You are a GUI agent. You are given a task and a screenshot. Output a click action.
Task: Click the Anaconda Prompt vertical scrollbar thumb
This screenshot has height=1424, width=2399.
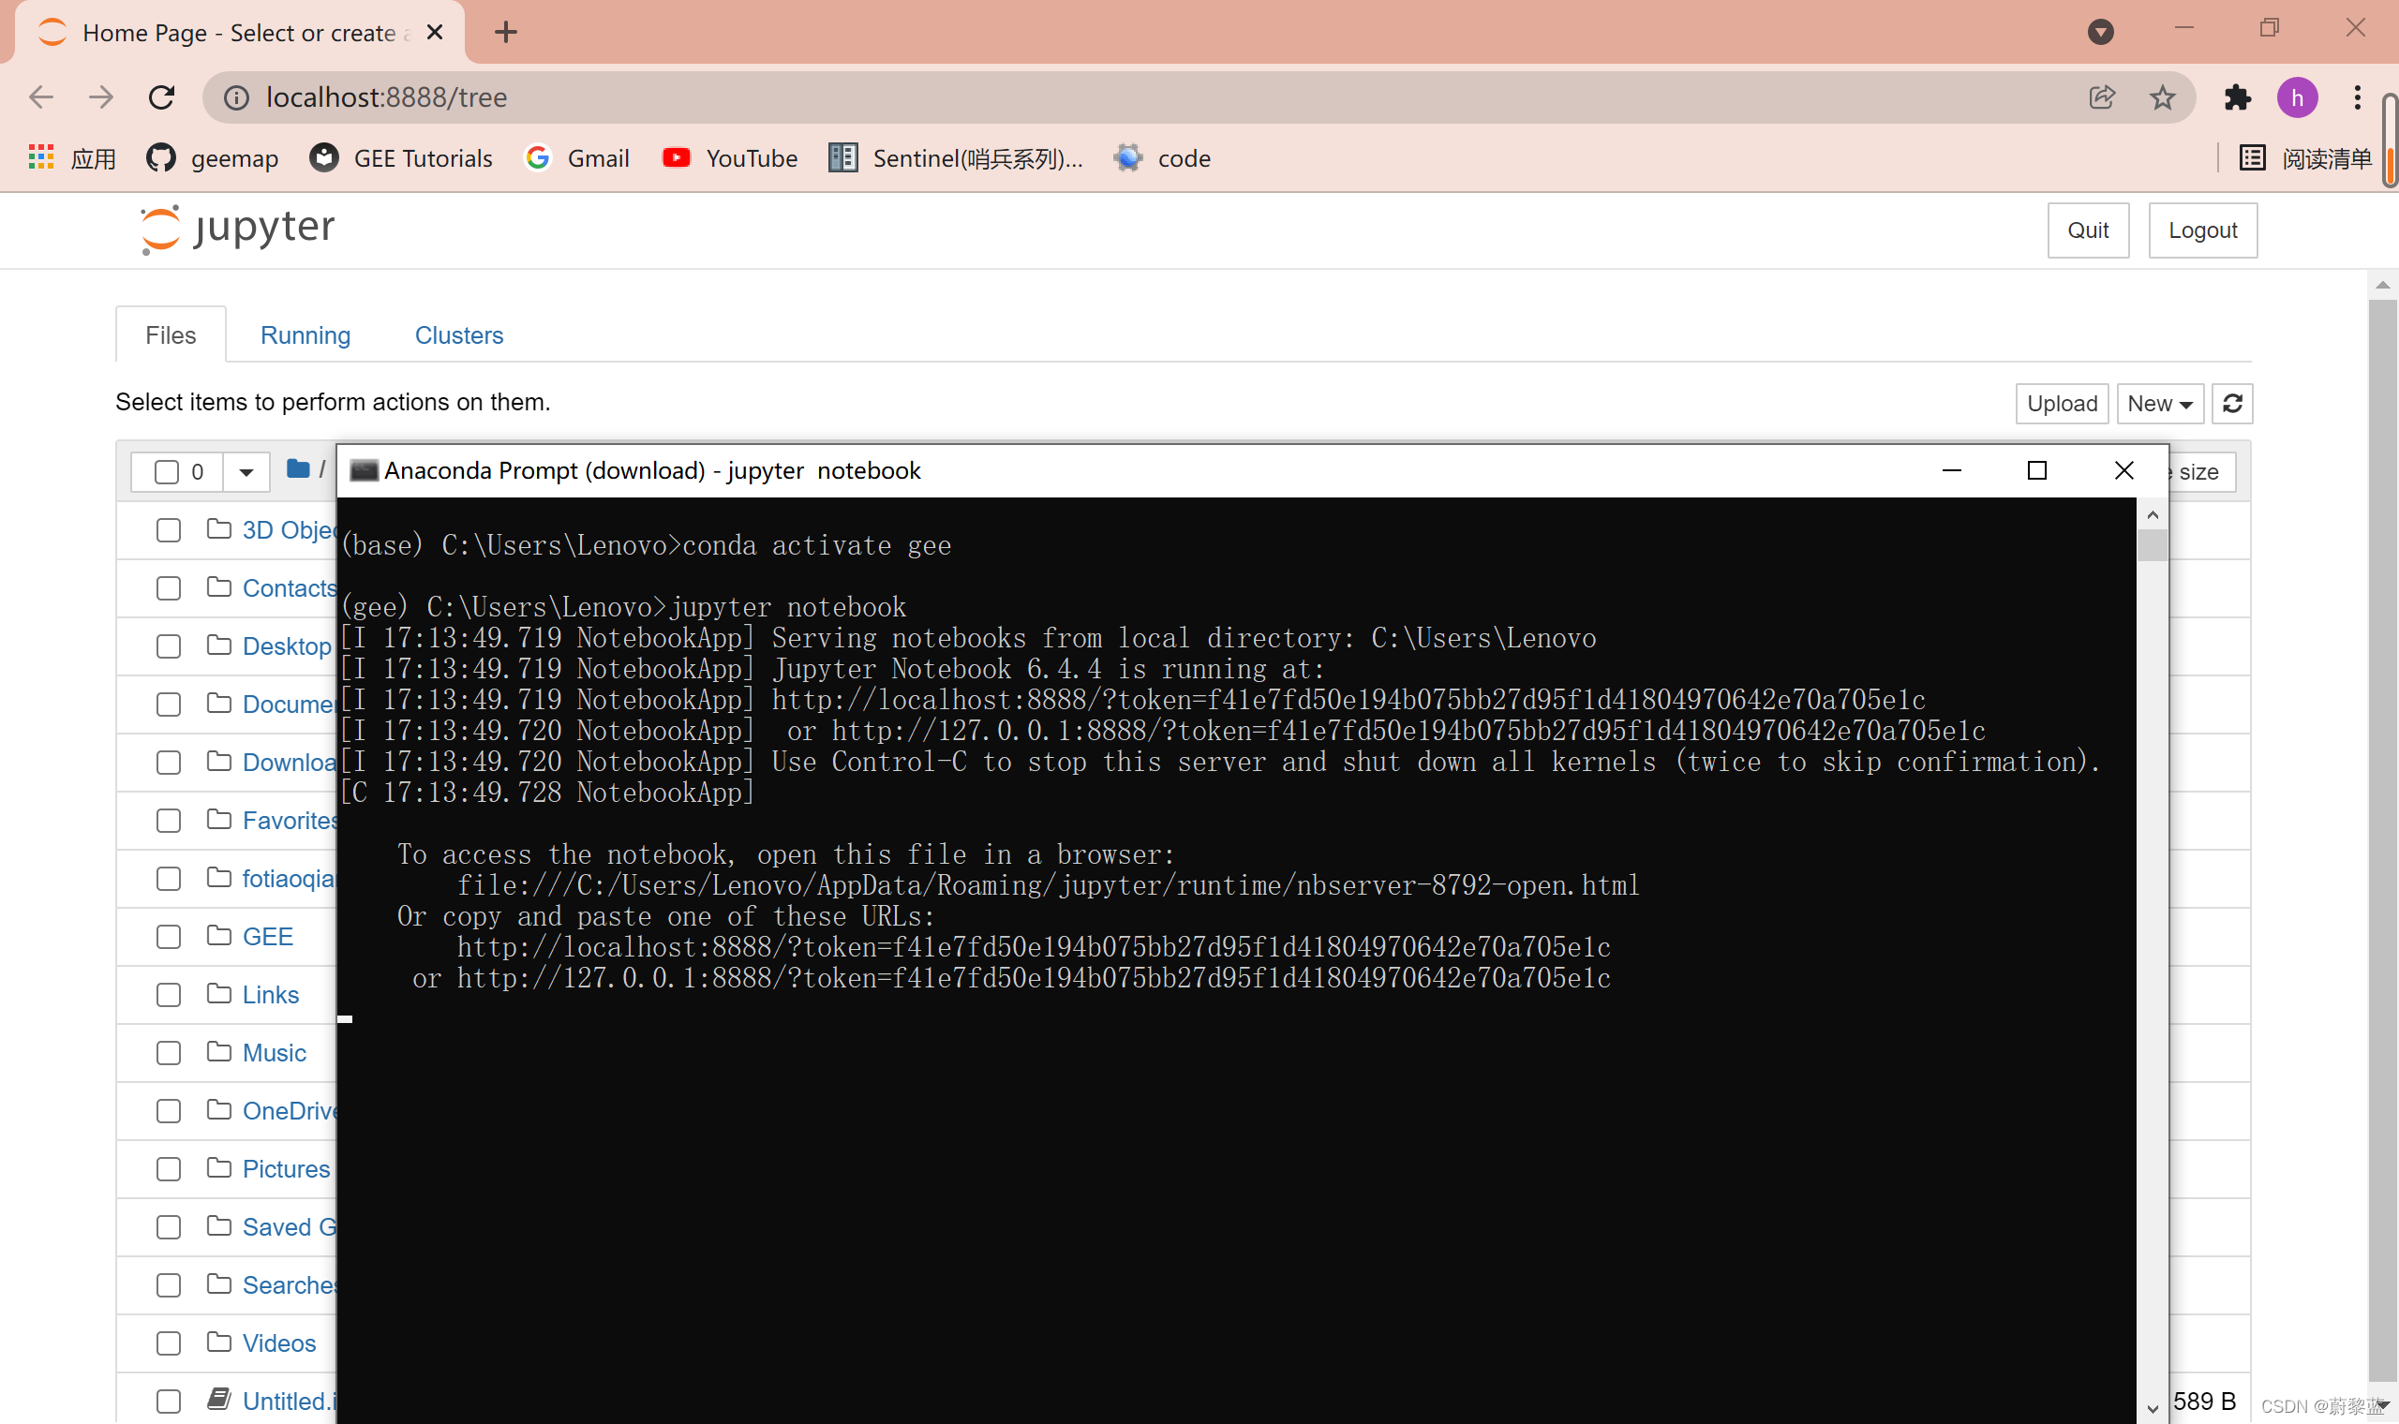tap(2153, 545)
